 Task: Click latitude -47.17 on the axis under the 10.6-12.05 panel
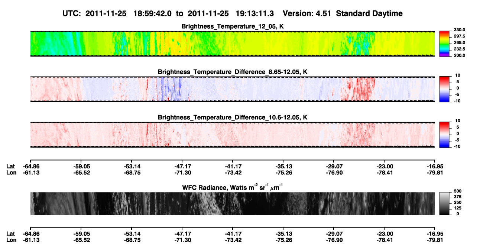tap(182, 167)
